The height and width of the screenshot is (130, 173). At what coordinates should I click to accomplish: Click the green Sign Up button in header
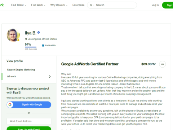(168, 5)
